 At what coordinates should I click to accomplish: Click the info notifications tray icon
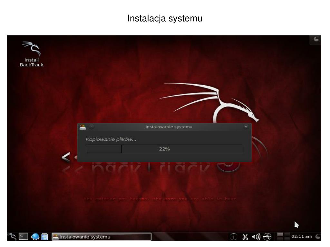[233, 237]
